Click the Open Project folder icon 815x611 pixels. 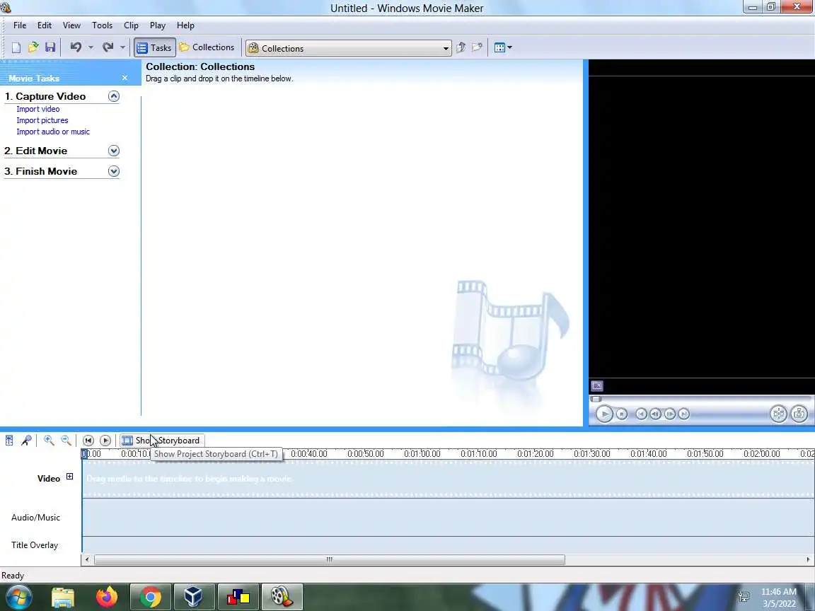pyautogui.click(x=33, y=48)
